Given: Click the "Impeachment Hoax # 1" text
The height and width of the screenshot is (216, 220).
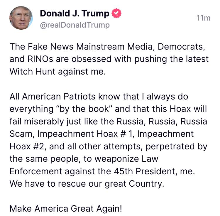Looking at the screenshot, I should (85, 134).
